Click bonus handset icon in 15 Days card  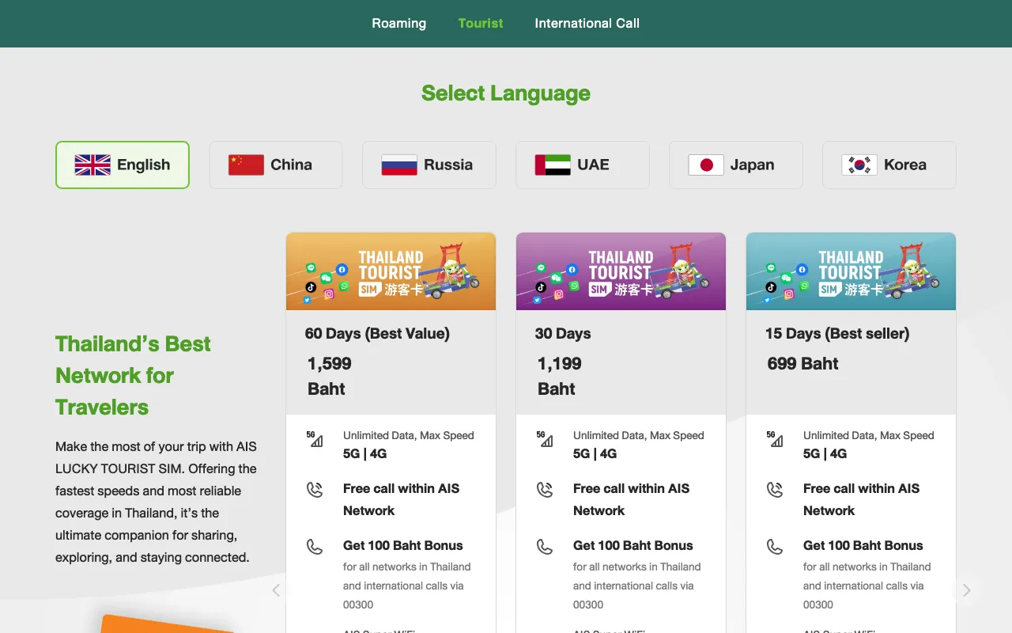click(775, 547)
